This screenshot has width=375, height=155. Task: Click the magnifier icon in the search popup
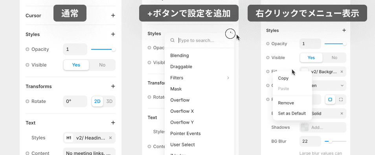[x=173, y=40]
